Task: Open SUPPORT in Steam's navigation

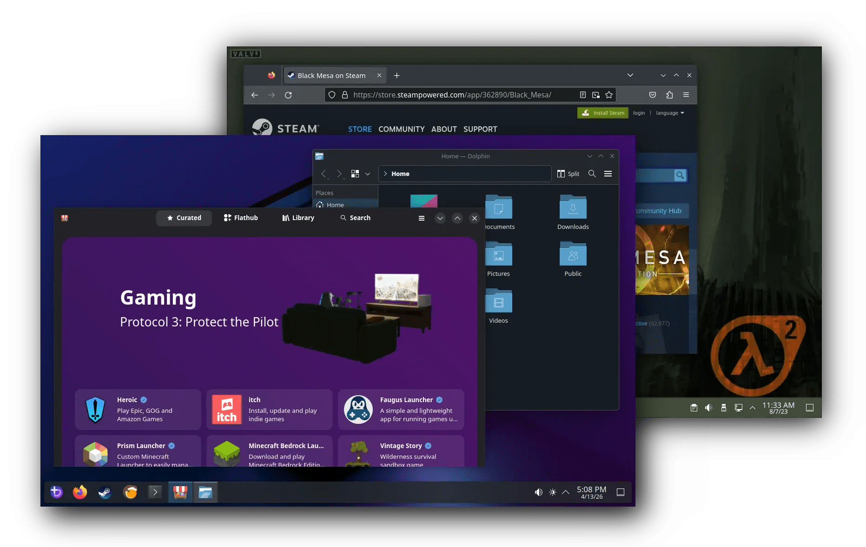Action: point(480,129)
